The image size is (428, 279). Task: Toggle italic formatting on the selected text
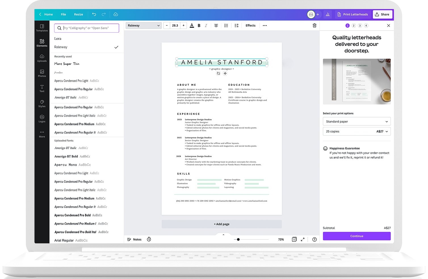206,25
